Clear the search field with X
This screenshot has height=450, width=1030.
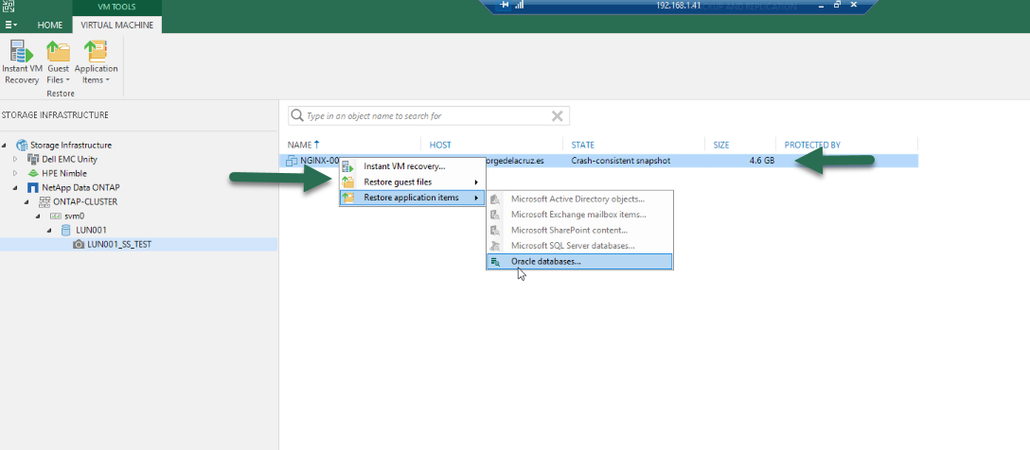click(557, 116)
